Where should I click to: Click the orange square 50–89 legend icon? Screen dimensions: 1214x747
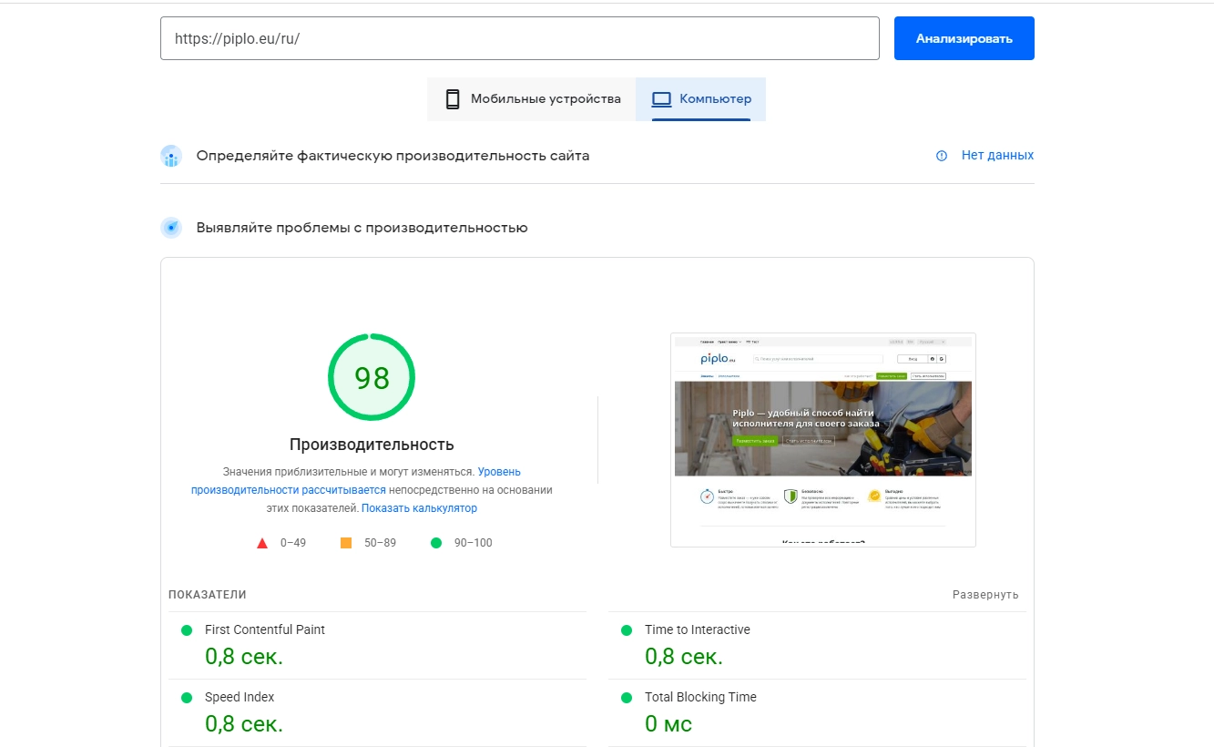click(346, 543)
